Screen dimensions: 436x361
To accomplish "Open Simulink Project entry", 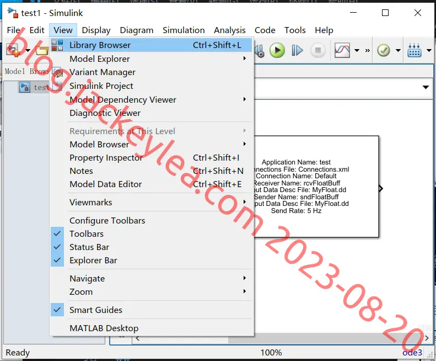I will coord(152,86).
